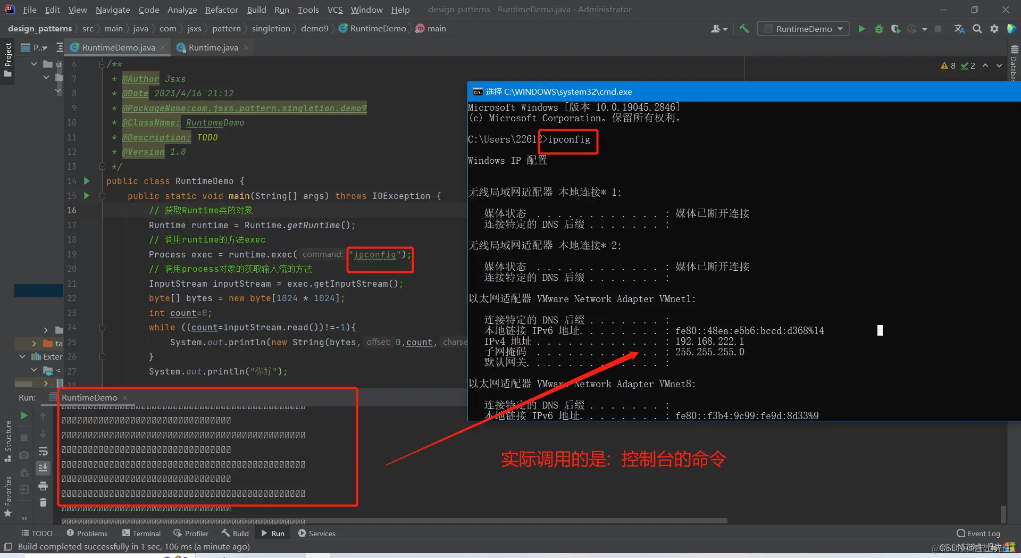Open IDE settings via the gear icon

click(994, 29)
